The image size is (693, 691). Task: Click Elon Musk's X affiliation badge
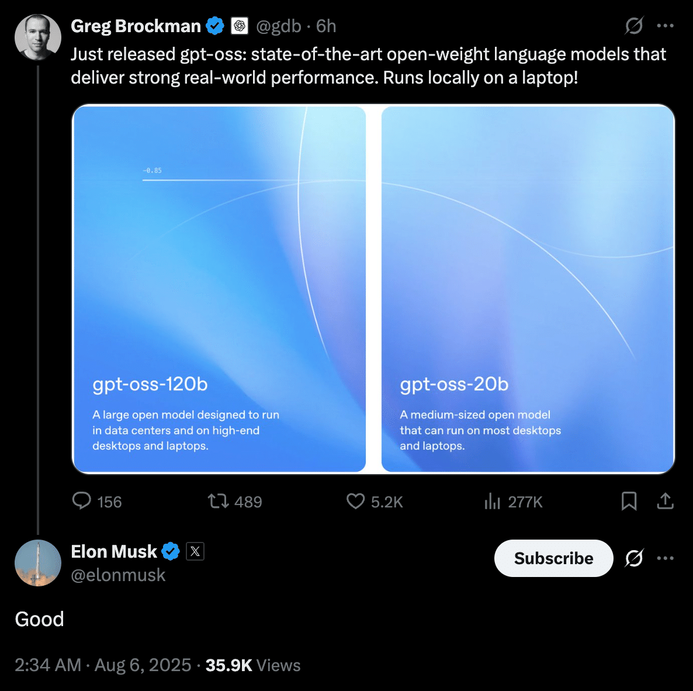coord(195,551)
